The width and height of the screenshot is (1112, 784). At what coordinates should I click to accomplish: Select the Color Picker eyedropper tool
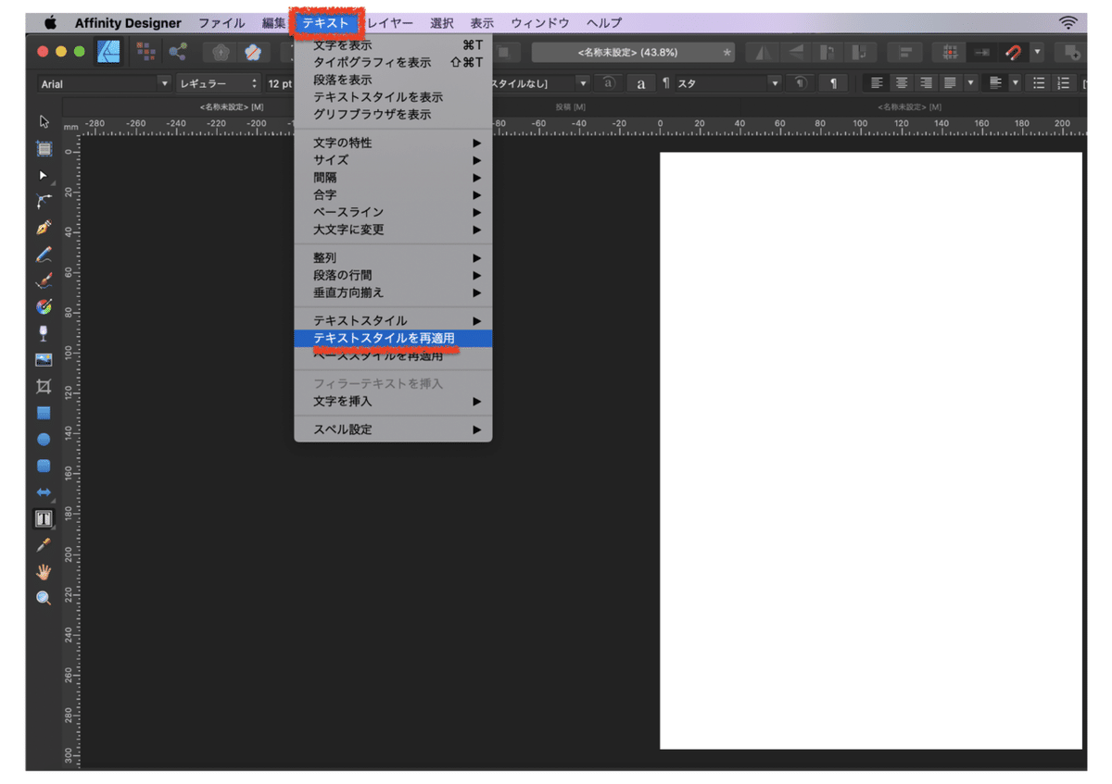point(44,545)
